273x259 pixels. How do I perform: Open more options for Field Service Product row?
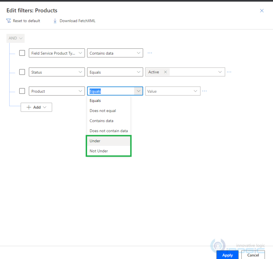click(x=150, y=53)
